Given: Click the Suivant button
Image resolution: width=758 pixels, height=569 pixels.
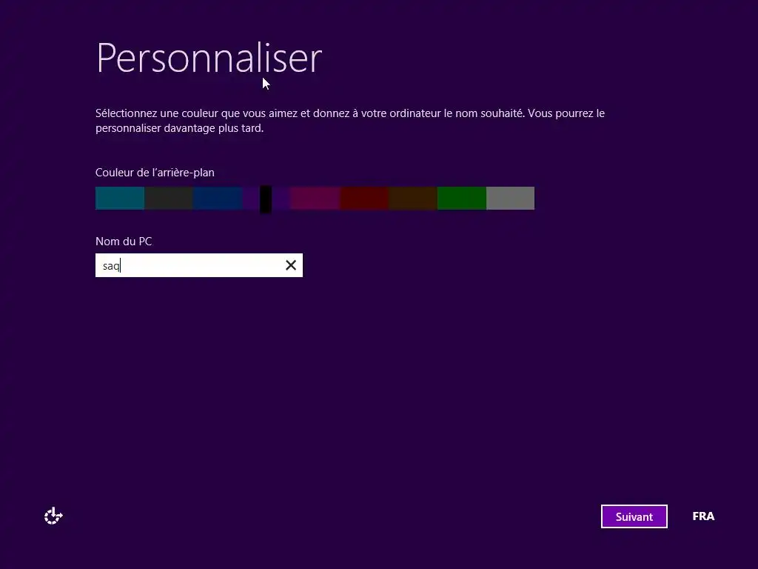Looking at the screenshot, I should click(634, 516).
